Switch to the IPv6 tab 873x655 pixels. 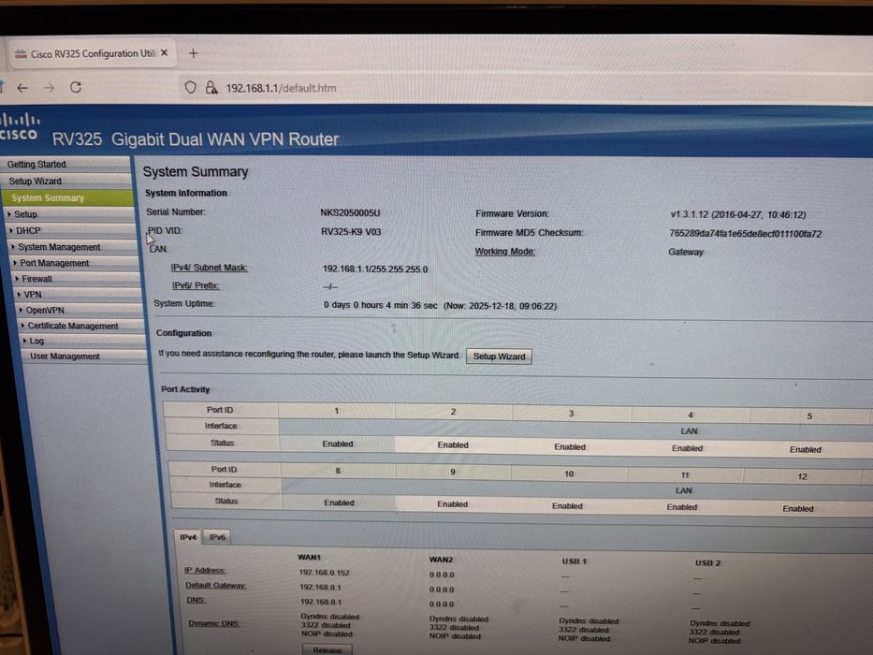(217, 537)
